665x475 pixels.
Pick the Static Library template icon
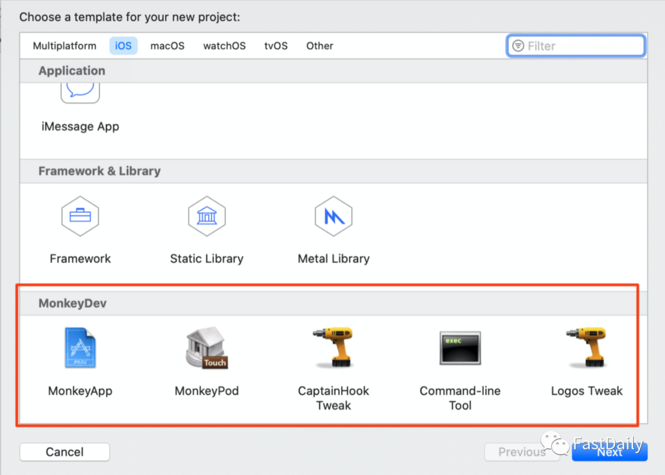206,216
